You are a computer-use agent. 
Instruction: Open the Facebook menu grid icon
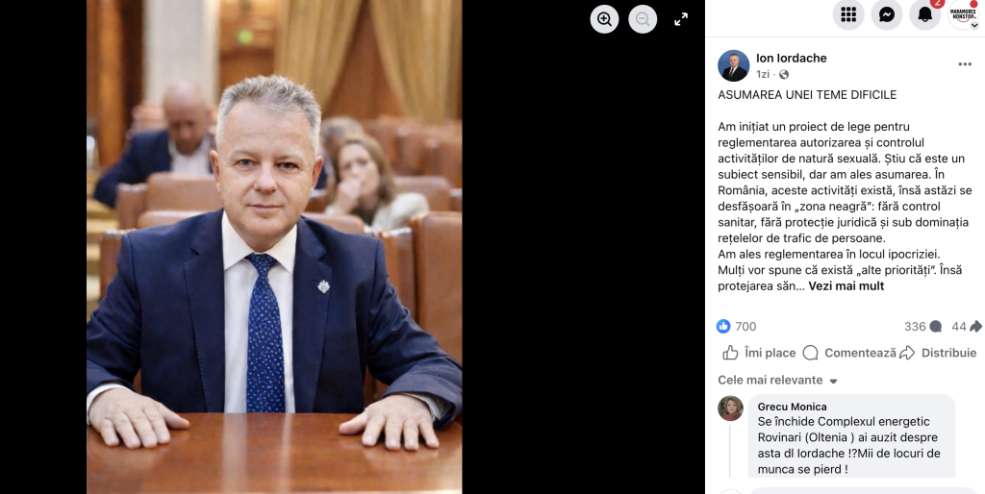(848, 15)
